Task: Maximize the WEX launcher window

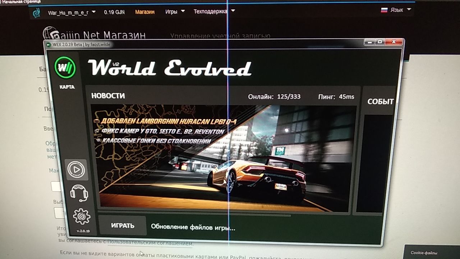Action: [380, 42]
